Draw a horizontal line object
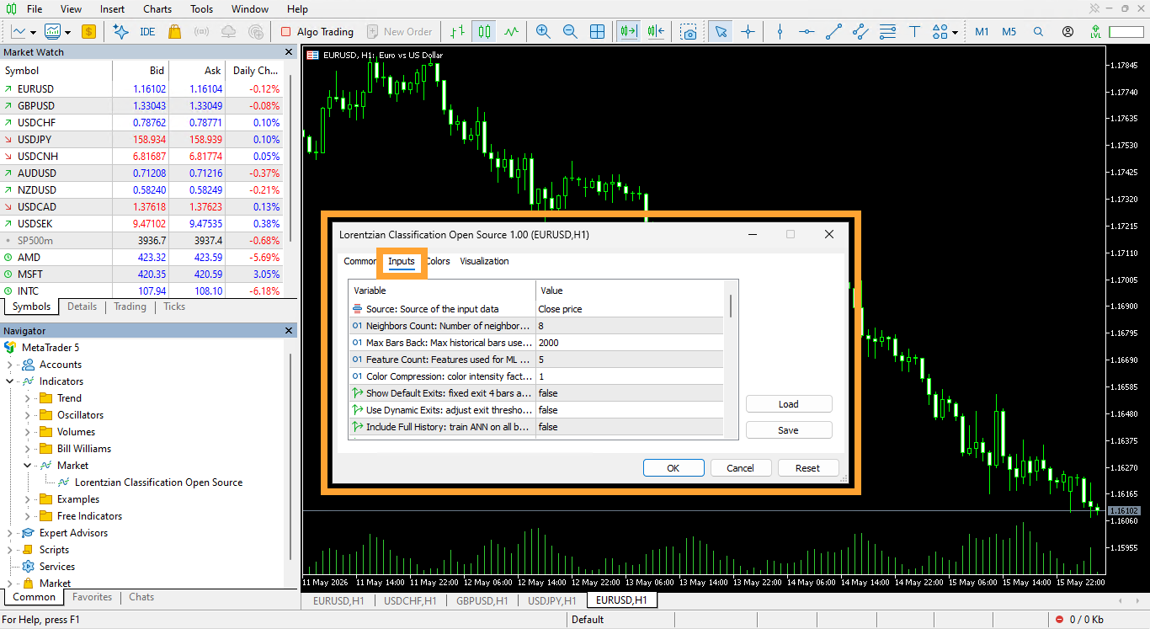The width and height of the screenshot is (1150, 629). coord(807,32)
